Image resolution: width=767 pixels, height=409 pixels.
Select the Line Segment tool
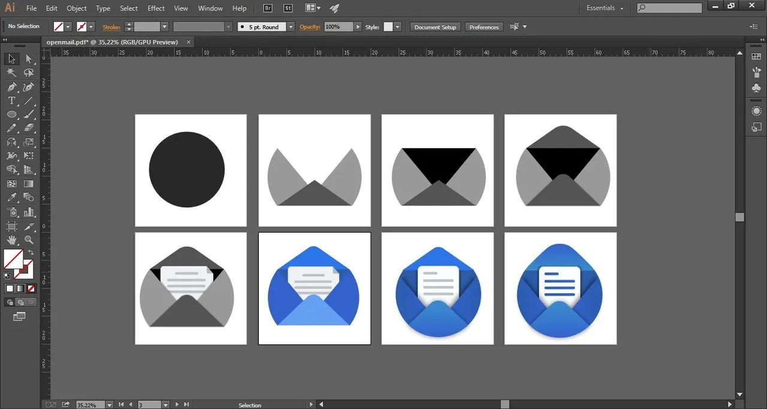point(28,101)
